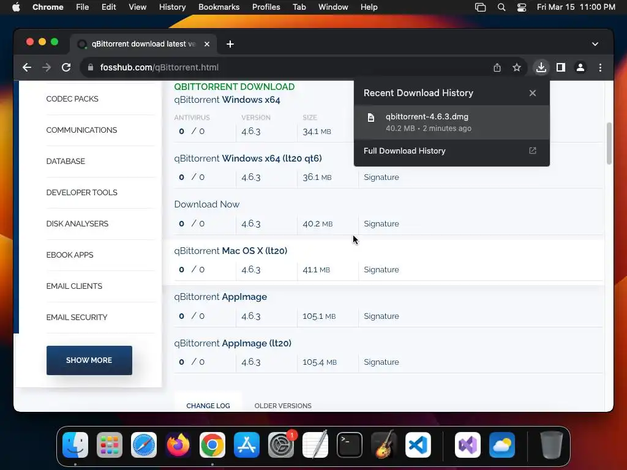The image size is (627, 470).
Task: Close the Recent Download History popup
Action: [x=533, y=93]
